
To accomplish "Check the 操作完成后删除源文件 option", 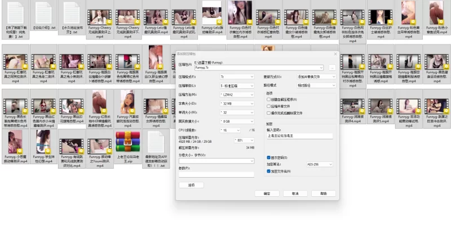I will click(268, 112).
